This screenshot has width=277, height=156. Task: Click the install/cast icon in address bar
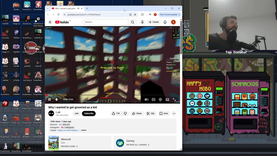130,14
